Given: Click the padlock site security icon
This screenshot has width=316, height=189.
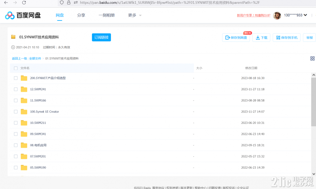Looking at the screenshot, I should pyautogui.click(x=69, y=3).
